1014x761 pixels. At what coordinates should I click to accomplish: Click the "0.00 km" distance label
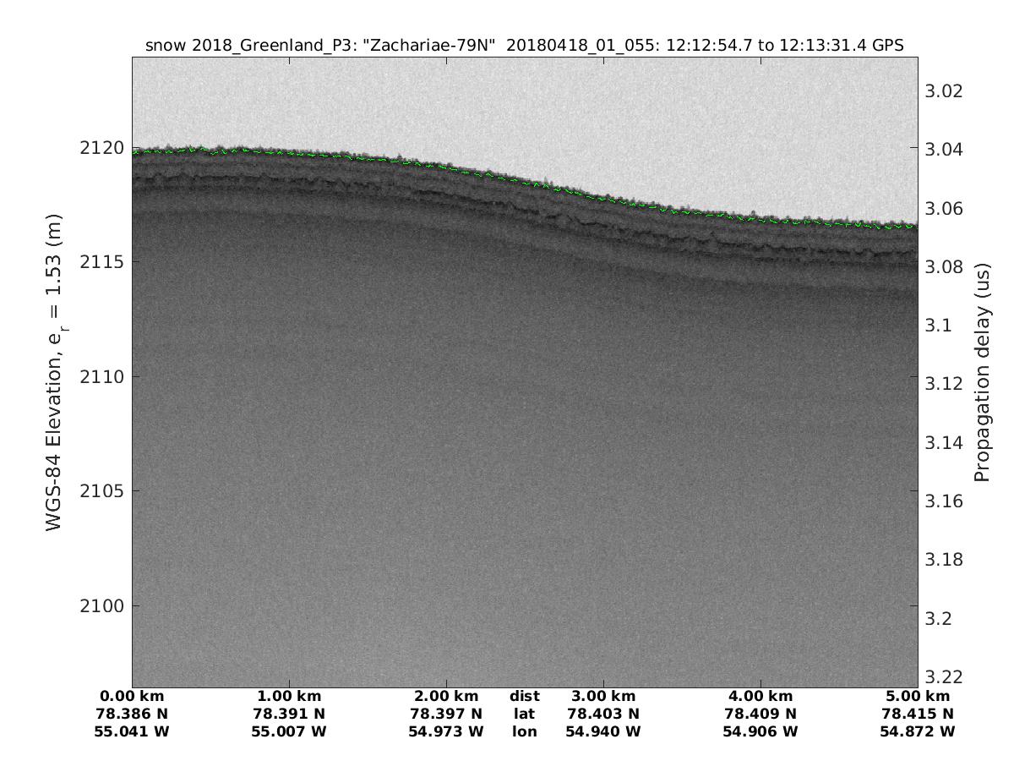click(x=132, y=697)
